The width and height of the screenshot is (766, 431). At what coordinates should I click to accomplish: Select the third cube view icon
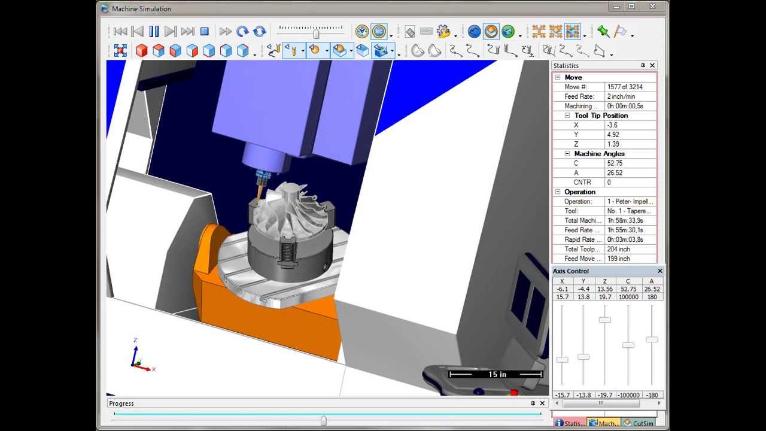point(175,51)
